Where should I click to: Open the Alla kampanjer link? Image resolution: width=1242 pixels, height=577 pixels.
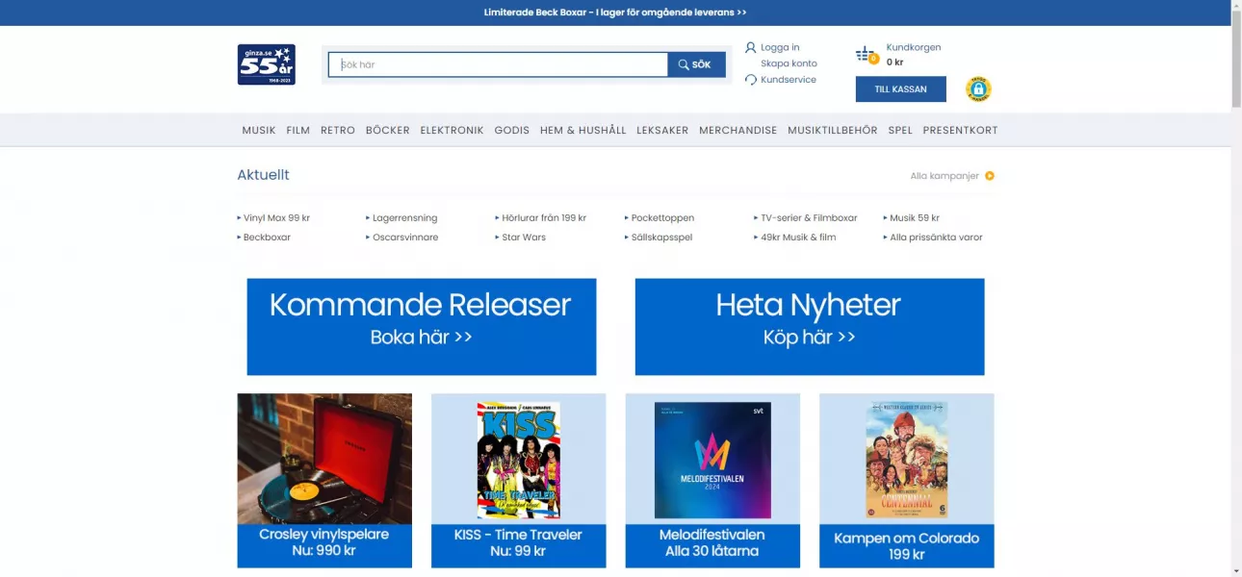pyautogui.click(x=944, y=176)
